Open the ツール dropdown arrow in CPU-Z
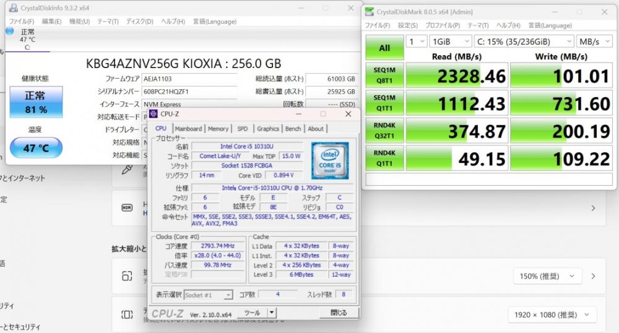 click(272, 313)
